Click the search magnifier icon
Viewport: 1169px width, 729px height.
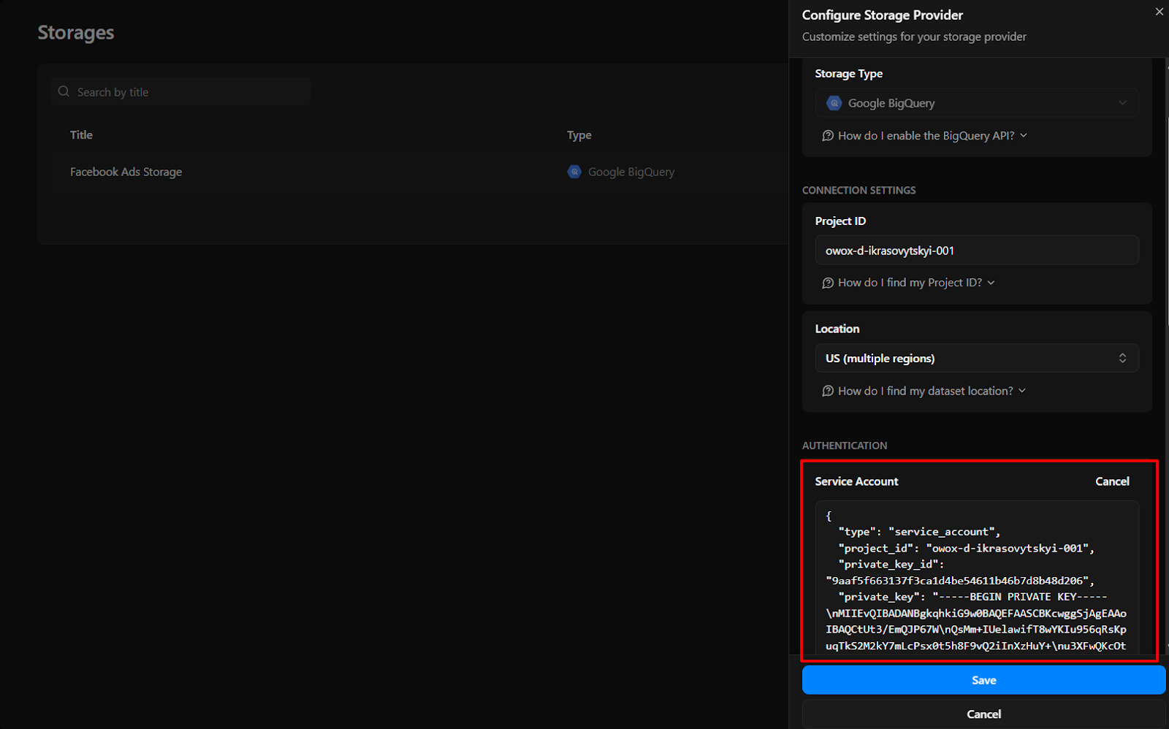click(64, 91)
